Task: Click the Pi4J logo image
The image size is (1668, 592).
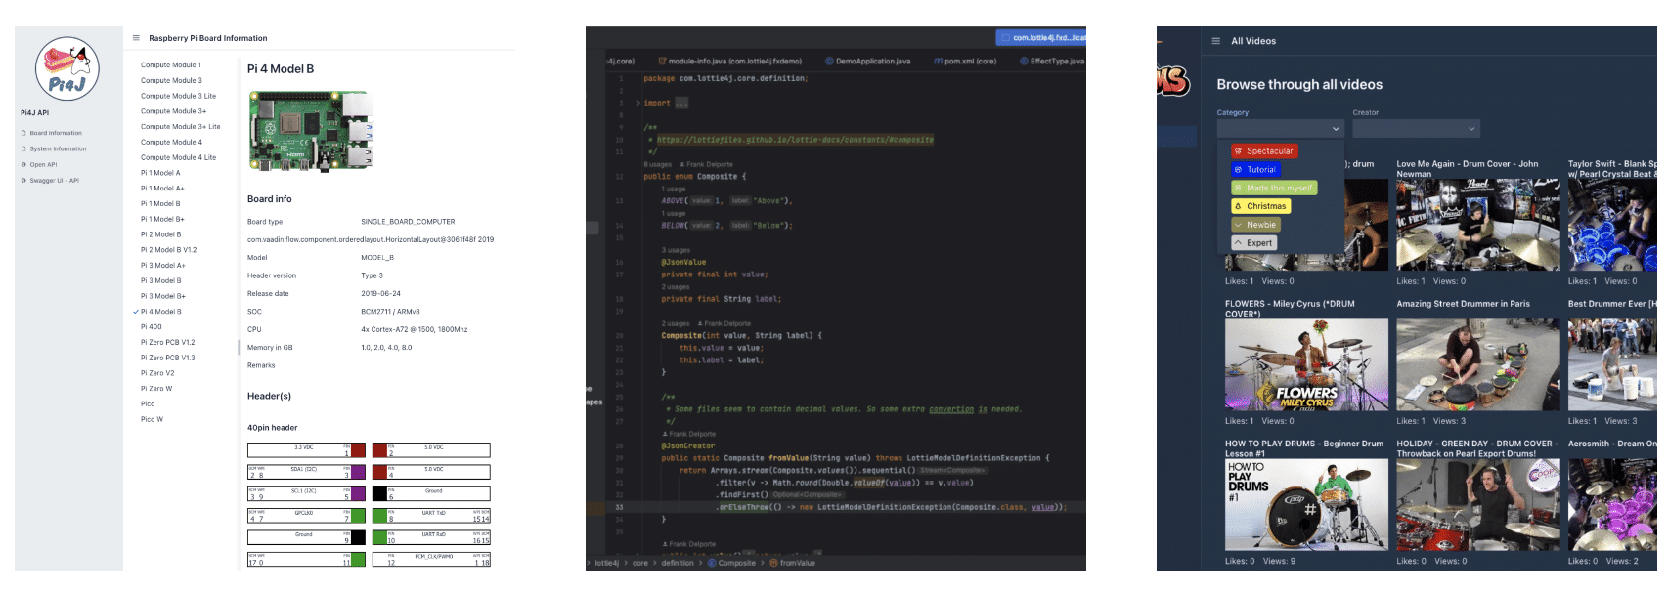Action: coord(67,69)
